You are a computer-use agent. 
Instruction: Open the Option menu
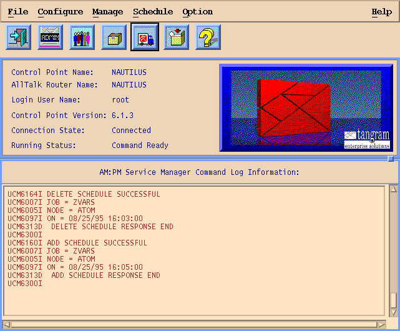tap(197, 12)
